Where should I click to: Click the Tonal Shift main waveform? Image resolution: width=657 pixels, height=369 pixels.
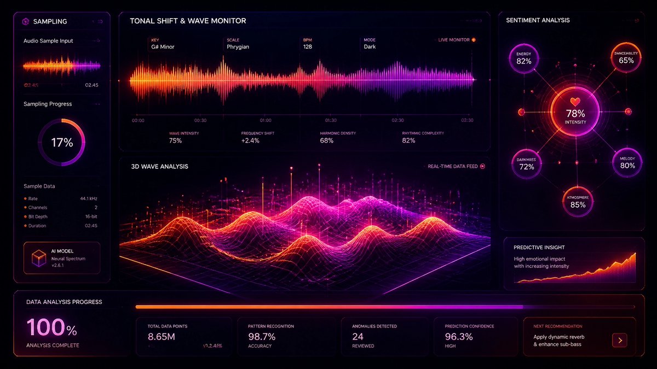pos(302,80)
